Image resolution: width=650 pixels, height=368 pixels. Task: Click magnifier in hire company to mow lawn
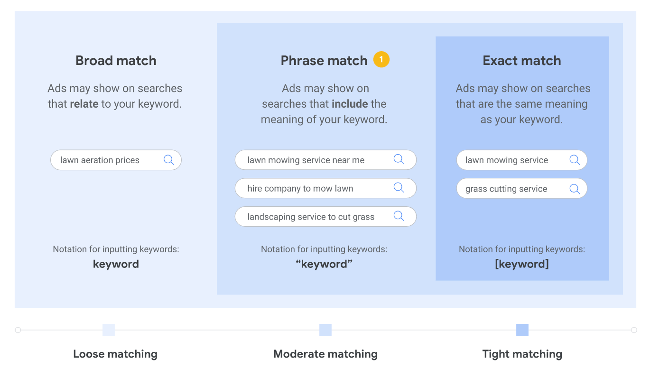point(399,188)
